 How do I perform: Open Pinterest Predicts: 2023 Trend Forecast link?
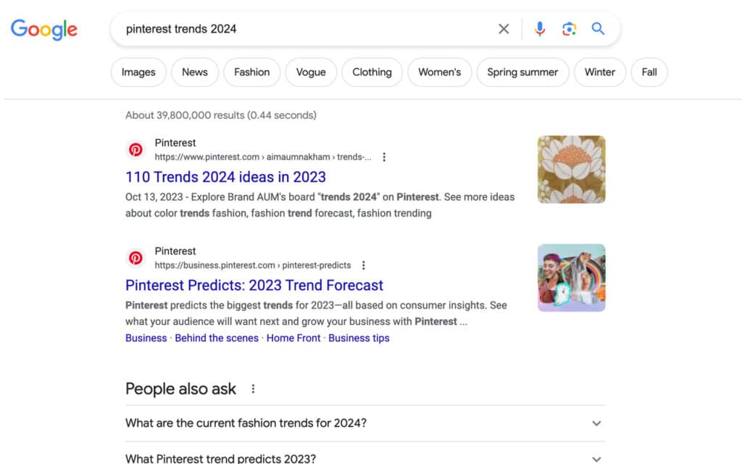254,285
